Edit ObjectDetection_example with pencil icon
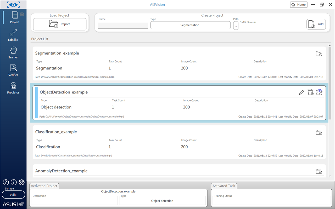Image resolution: width=335 pixels, height=209 pixels. point(301,92)
